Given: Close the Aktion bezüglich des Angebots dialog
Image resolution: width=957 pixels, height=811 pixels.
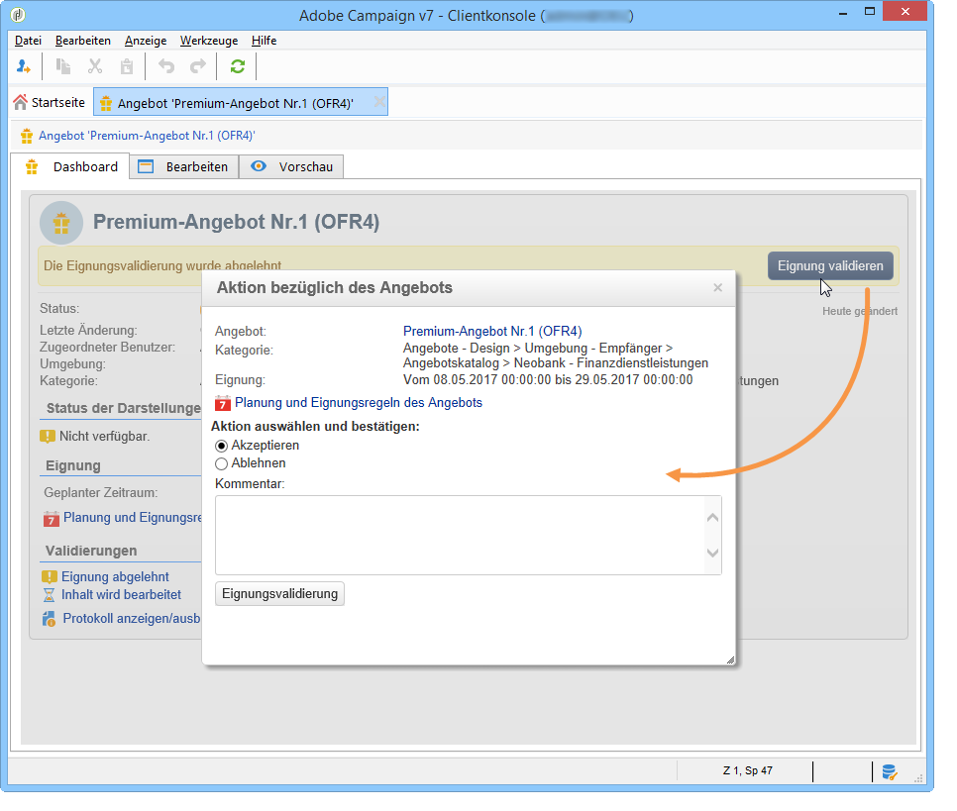Looking at the screenshot, I should [717, 287].
